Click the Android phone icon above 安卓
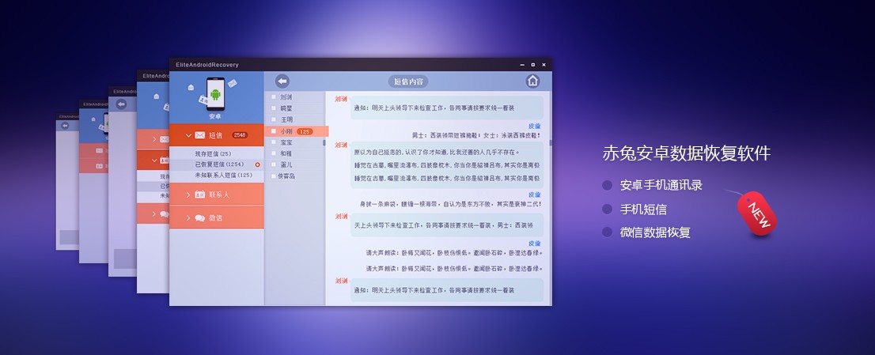Image resolution: width=875 pixels, height=355 pixels. [215, 93]
